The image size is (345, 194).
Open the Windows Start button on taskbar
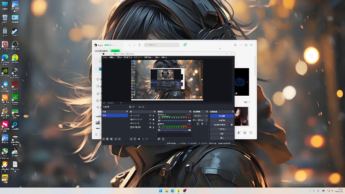pyautogui.click(x=160, y=191)
